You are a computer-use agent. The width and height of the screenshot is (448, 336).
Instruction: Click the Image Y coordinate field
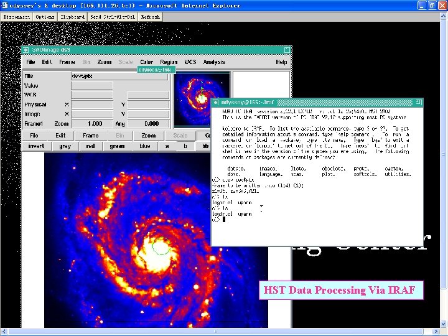coord(149,114)
